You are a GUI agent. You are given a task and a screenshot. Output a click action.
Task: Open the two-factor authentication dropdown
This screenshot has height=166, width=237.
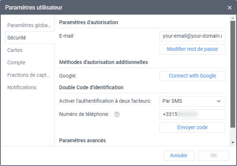pos(192,101)
